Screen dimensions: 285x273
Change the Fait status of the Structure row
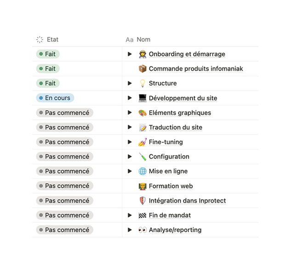pos(48,83)
